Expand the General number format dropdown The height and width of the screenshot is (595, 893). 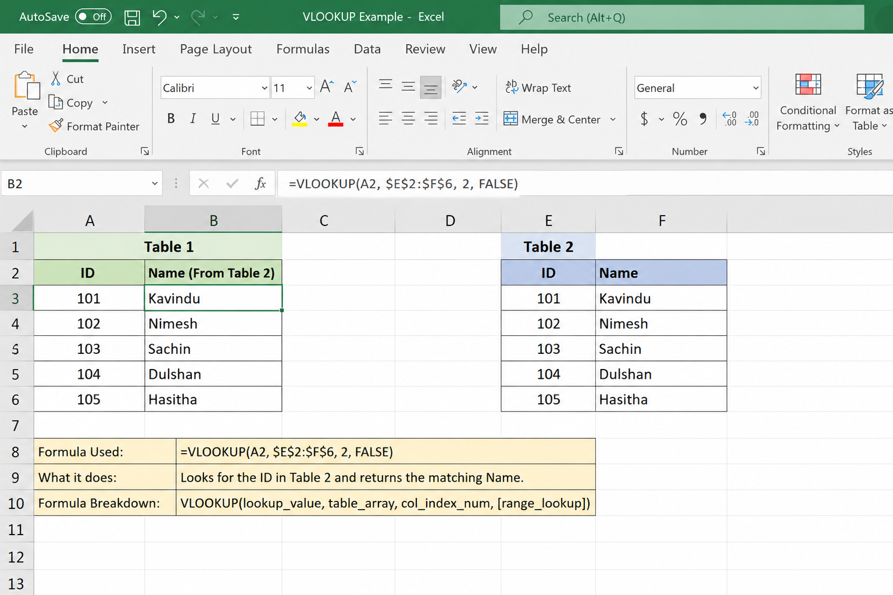(755, 88)
